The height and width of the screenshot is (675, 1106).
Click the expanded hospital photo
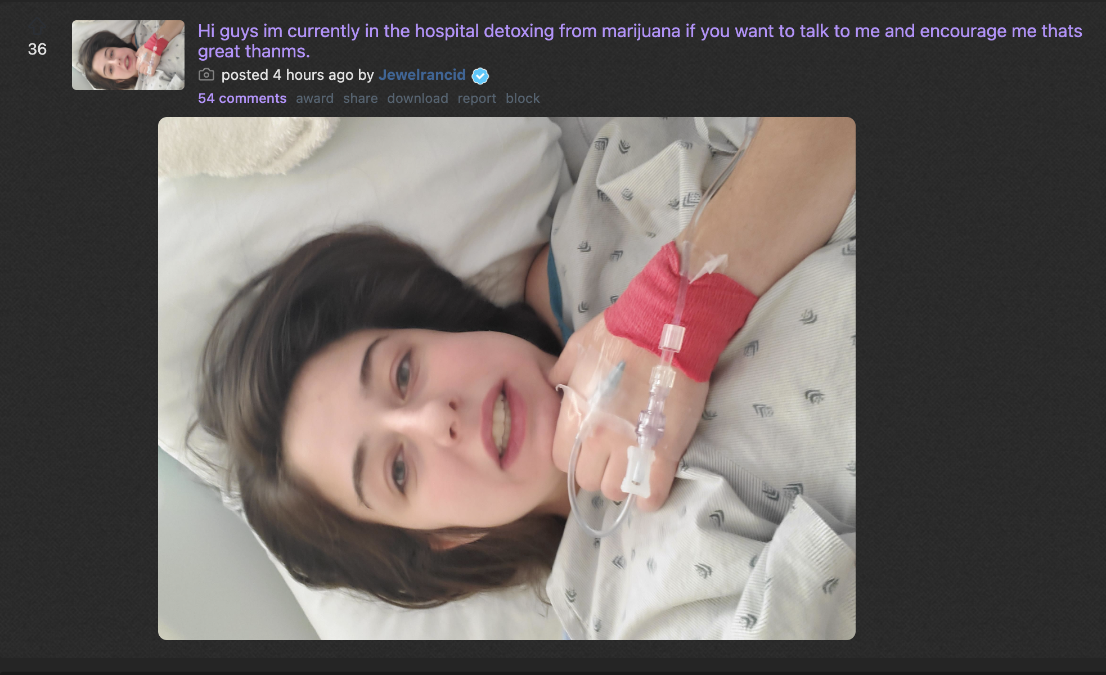click(x=506, y=379)
